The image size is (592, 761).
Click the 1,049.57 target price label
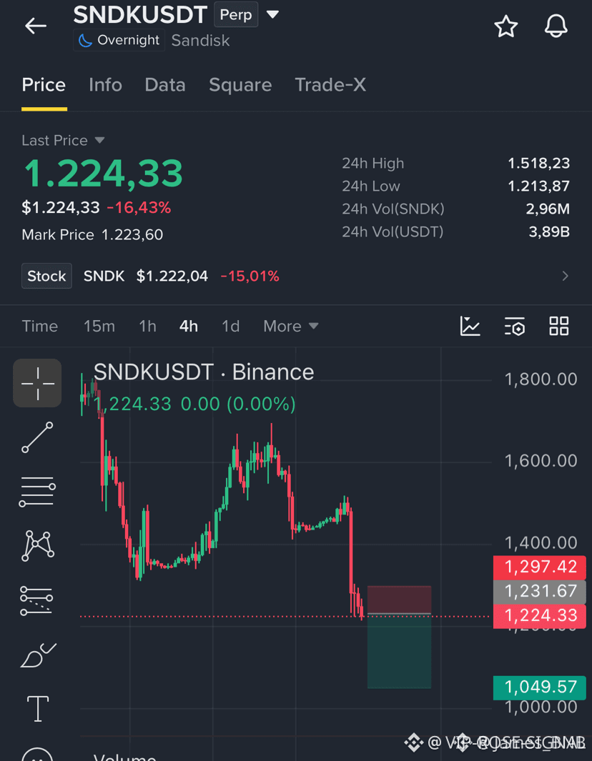(540, 687)
